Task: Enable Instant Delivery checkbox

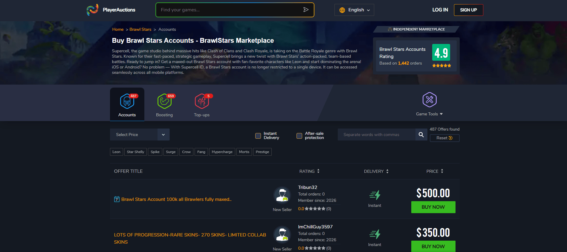Action: (x=258, y=136)
